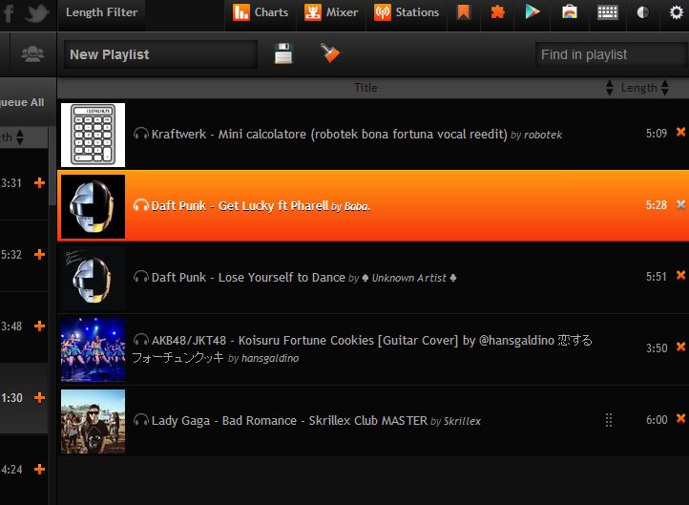
Task: Click the group users icon
Action: [x=32, y=54]
